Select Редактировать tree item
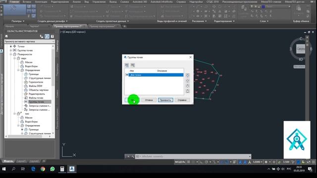317x178 pixels. [x=37, y=94]
